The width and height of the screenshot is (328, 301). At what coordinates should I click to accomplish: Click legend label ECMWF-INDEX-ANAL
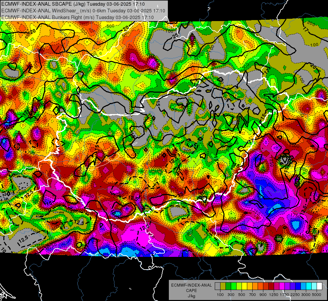pos(191,285)
